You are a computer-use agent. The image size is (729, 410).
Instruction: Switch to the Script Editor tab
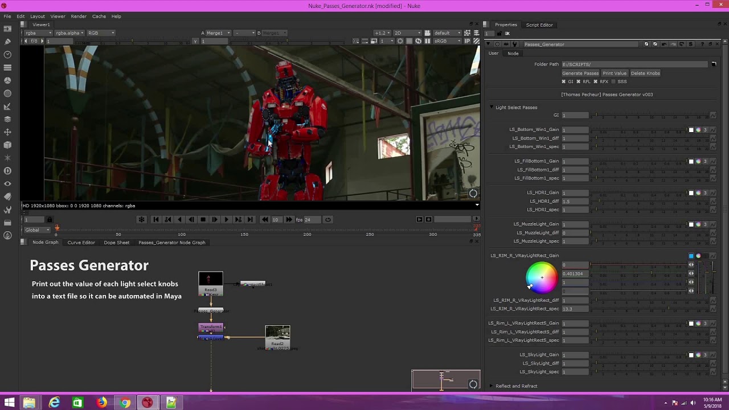(x=539, y=25)
